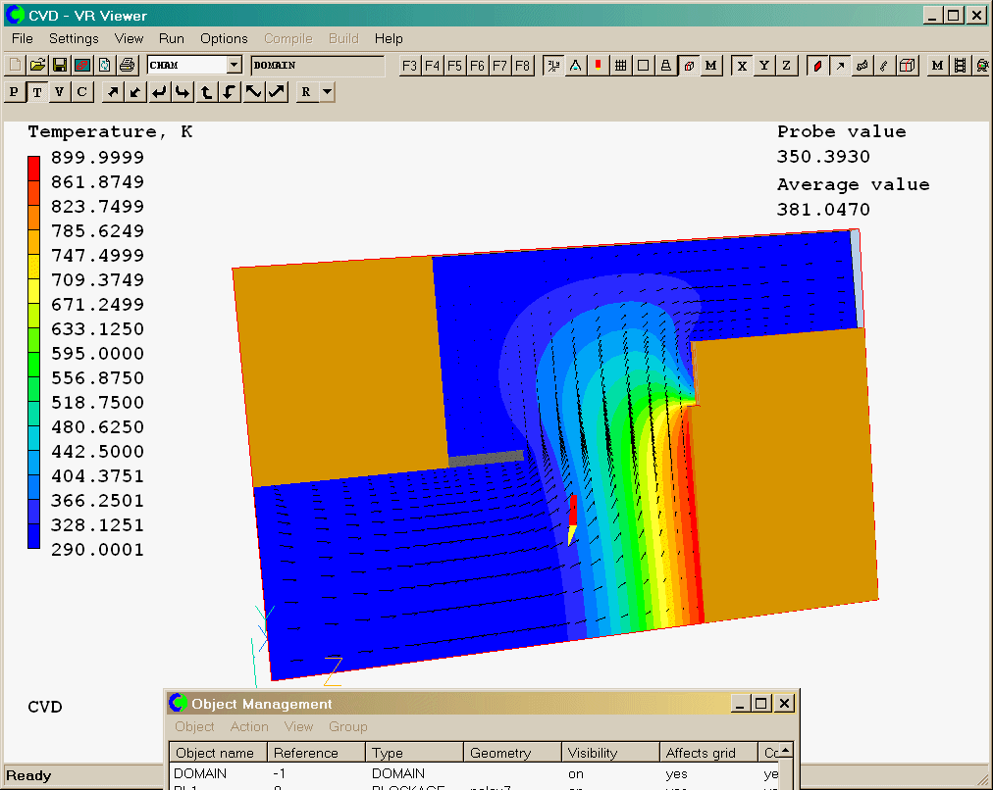Toggle the X plane direction button
Image resolution: width=993 pixels, height=790 pixels.
pyautogui.click(x=742, y=66)
